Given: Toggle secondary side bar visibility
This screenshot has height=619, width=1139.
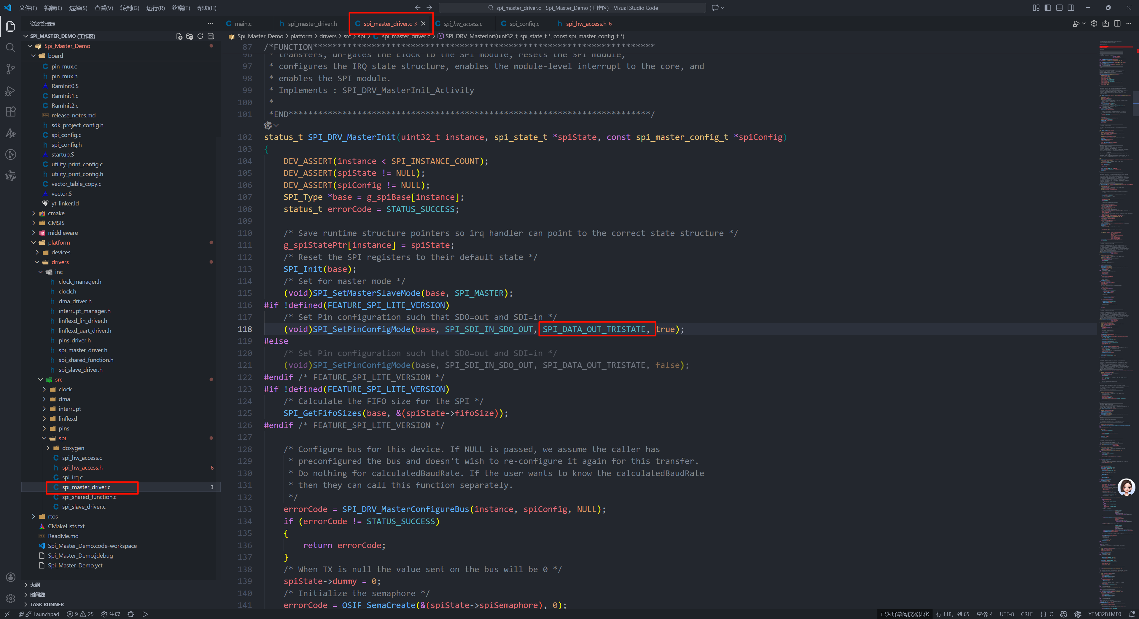Looking at the screenshot, I should pos(1070,8).
